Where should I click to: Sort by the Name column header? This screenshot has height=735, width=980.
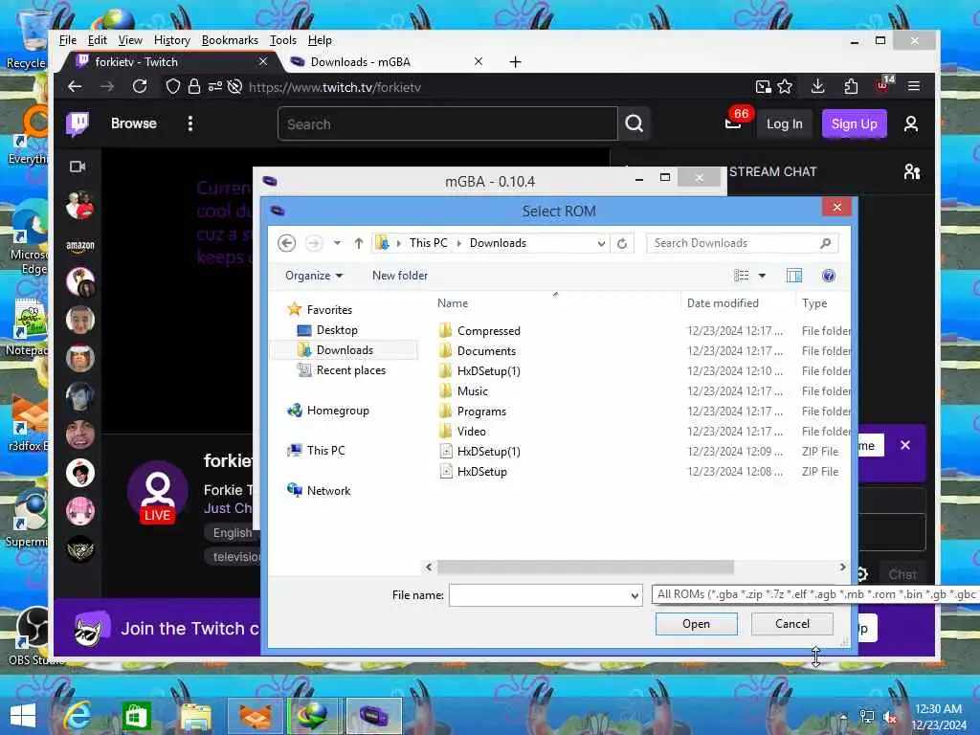pos(453,303)
